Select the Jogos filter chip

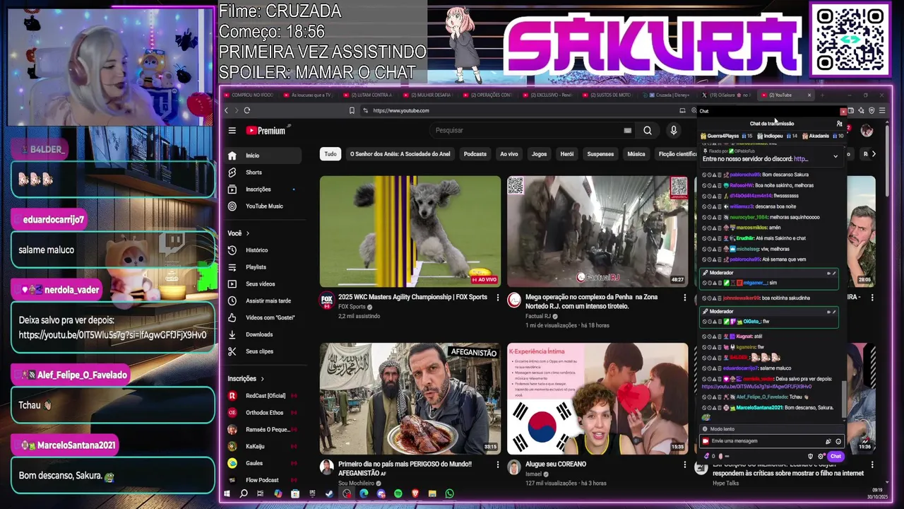pyautogui.click(x=539, y=154)
